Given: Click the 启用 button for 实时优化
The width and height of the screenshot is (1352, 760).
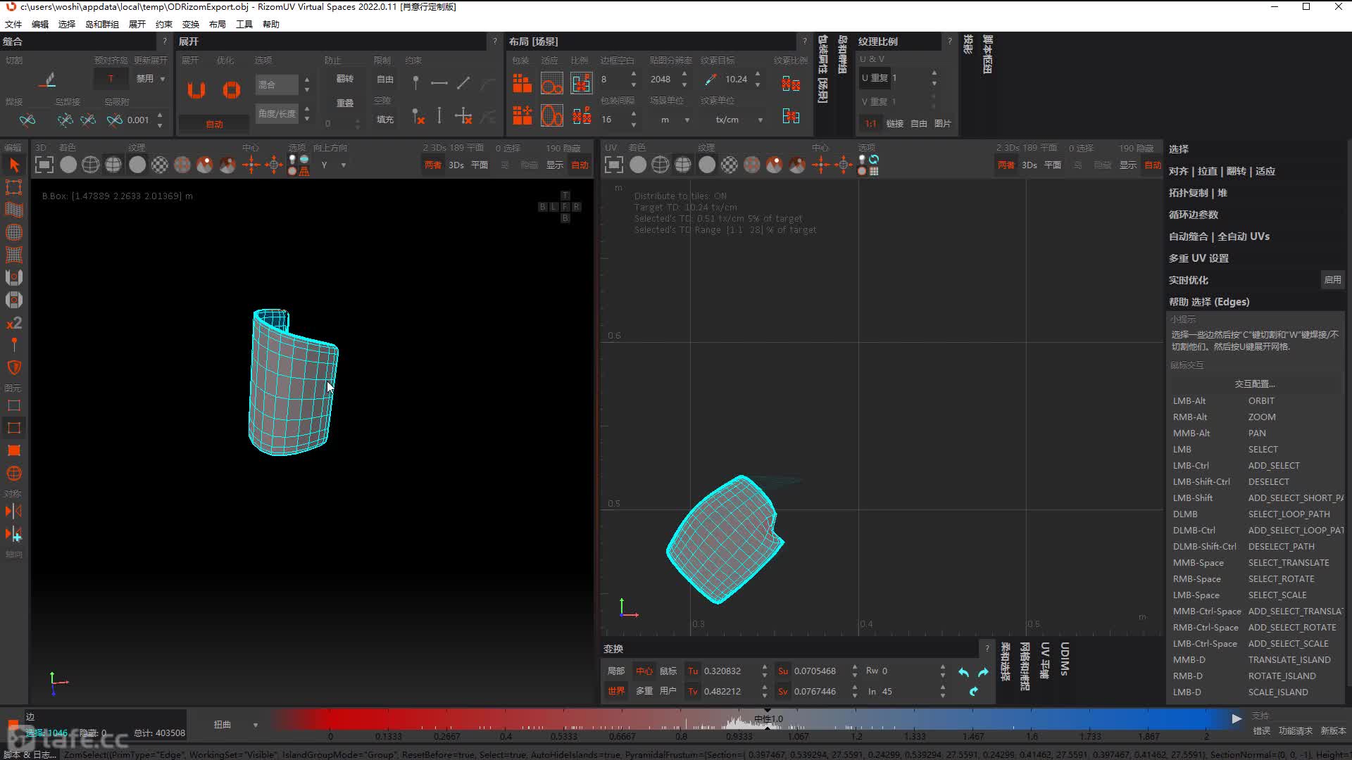Looking at the screenshot, I should (1332, 279).
